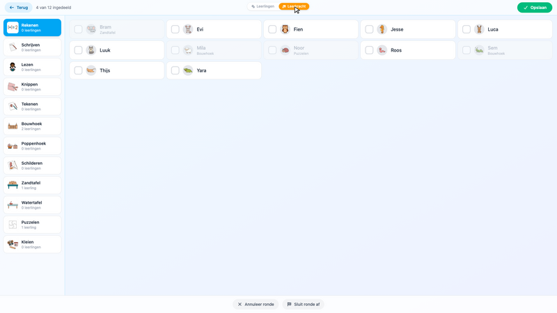Click Annuleer ronde button
Screen dimensions: 557x313
click(256, 304)
